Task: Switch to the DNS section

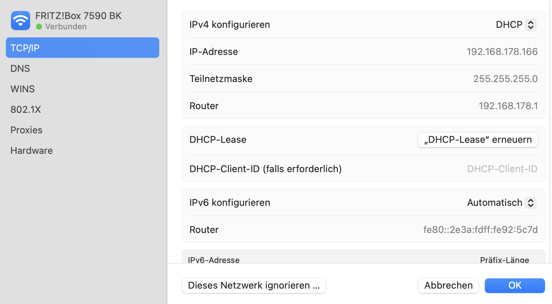Action: (x=21, y=68)
